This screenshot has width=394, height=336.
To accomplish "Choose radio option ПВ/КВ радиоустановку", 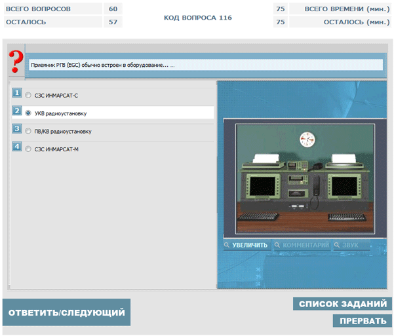I will point(28,131).
